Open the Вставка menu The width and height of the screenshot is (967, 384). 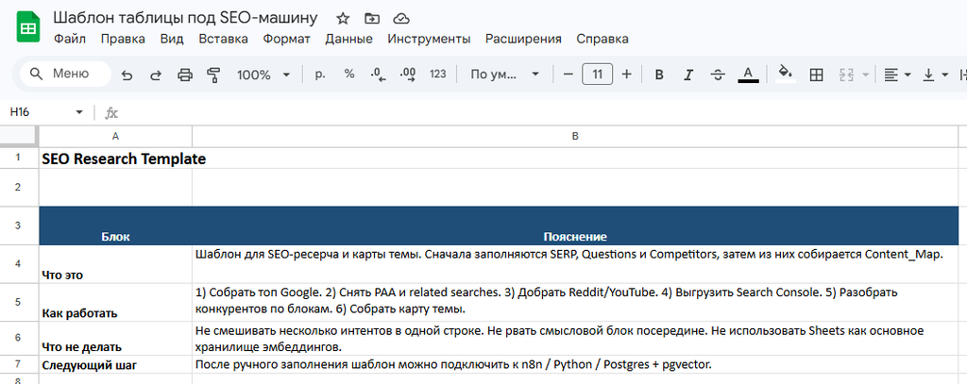(x=223, y=39)
